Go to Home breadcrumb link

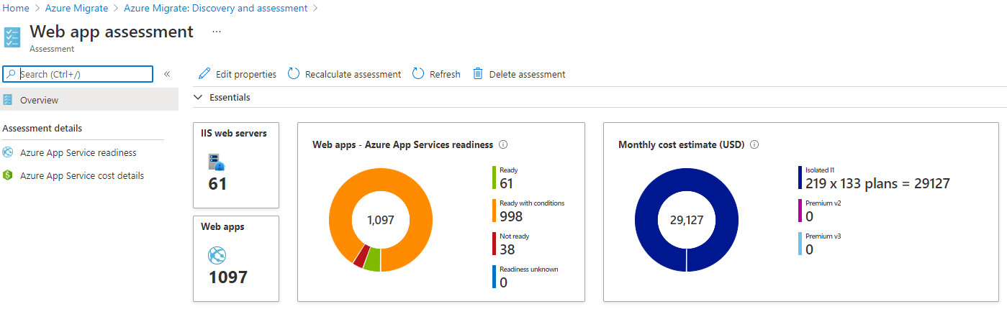(17, 8)
